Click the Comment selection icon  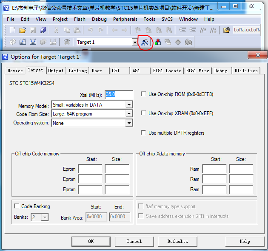pos(203,30)
